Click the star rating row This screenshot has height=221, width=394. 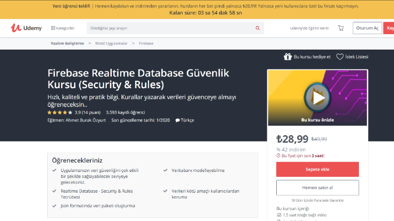pos(60,112)
